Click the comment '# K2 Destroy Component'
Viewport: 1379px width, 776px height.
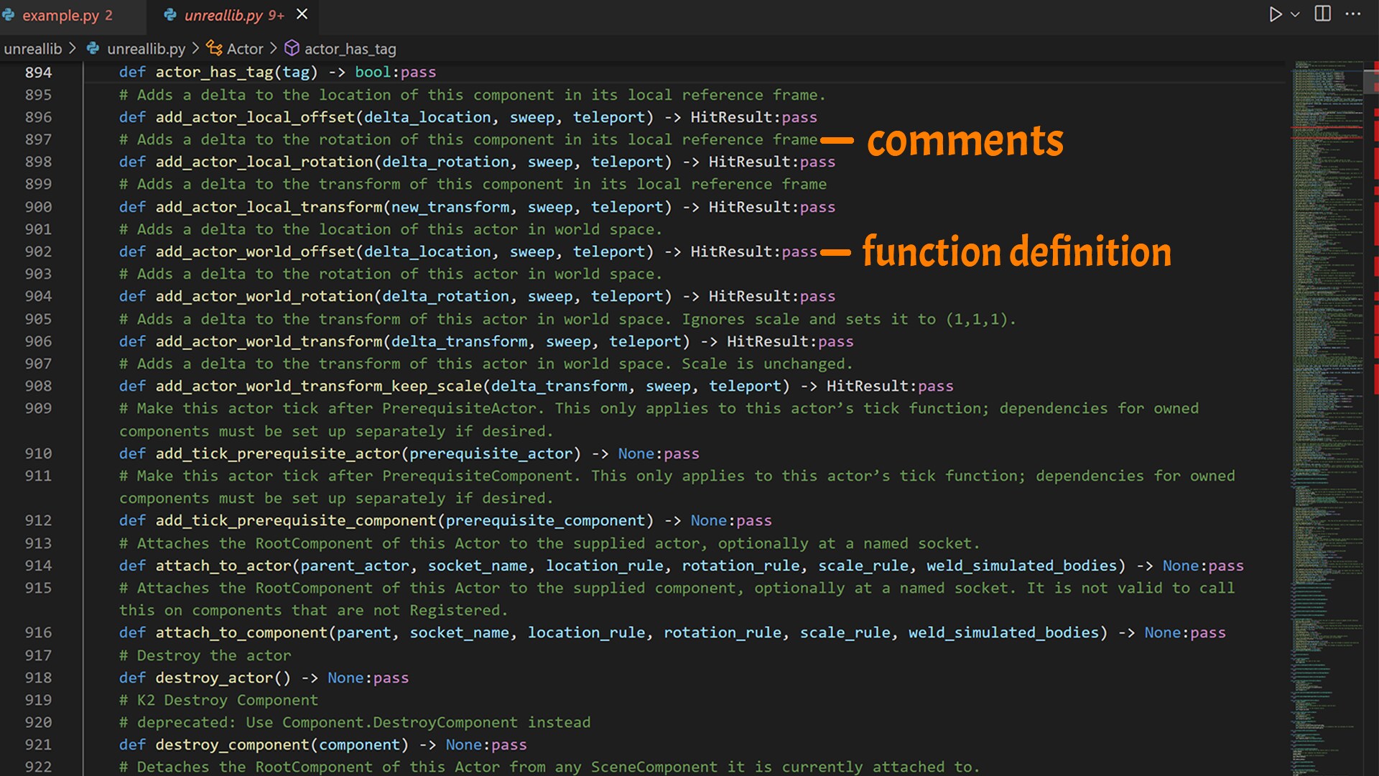point(218,700)
